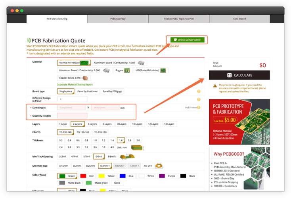
Task: Choose HDI Buried/blind vias material
Action: [151, 70]
